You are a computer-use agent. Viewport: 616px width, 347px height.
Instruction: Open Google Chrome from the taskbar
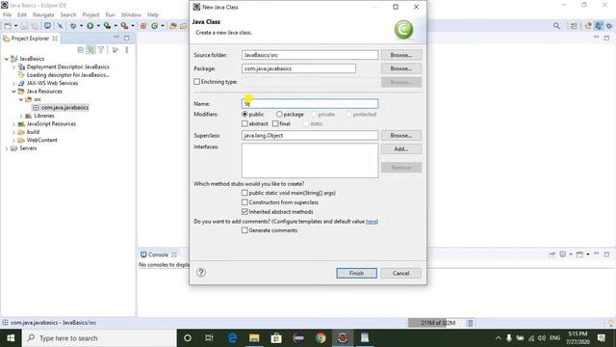(x=321, y=338)
